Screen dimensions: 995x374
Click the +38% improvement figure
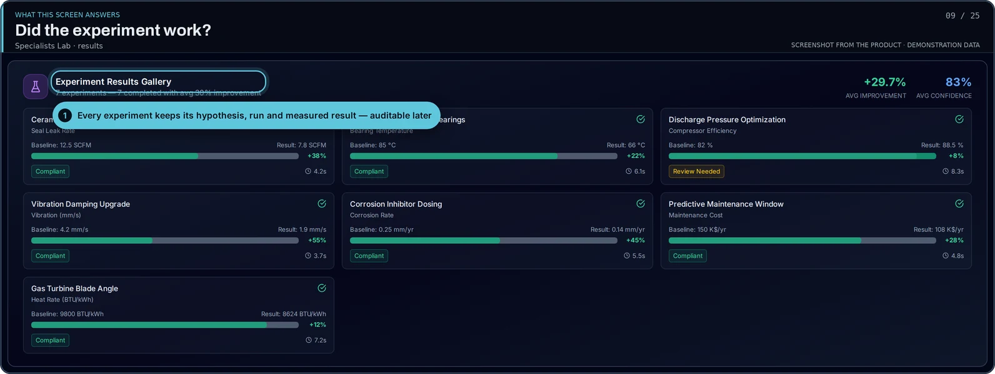[x=317, y=156]
